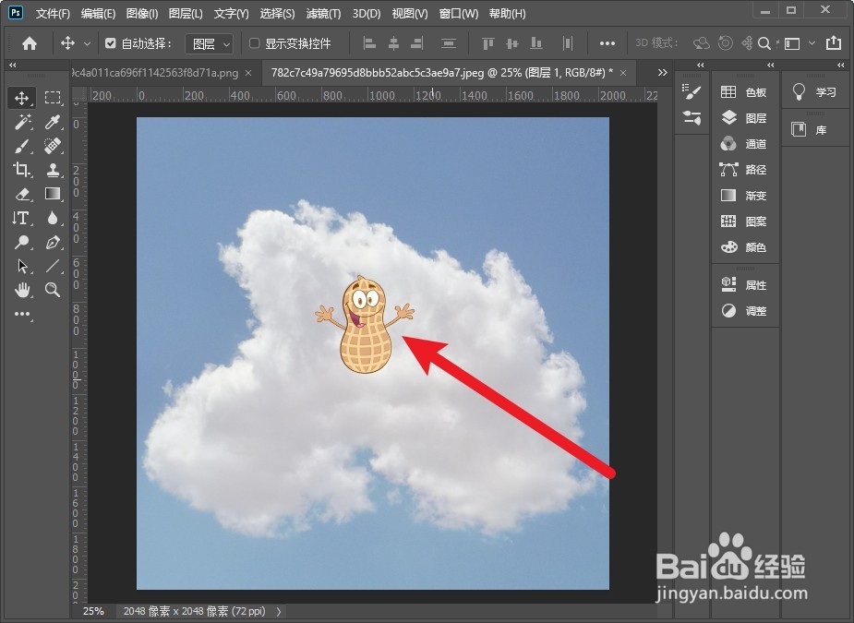This screenshot has height=623, width=854.
Task: Open the 色板 swatches panel
Action: (745, 92)
